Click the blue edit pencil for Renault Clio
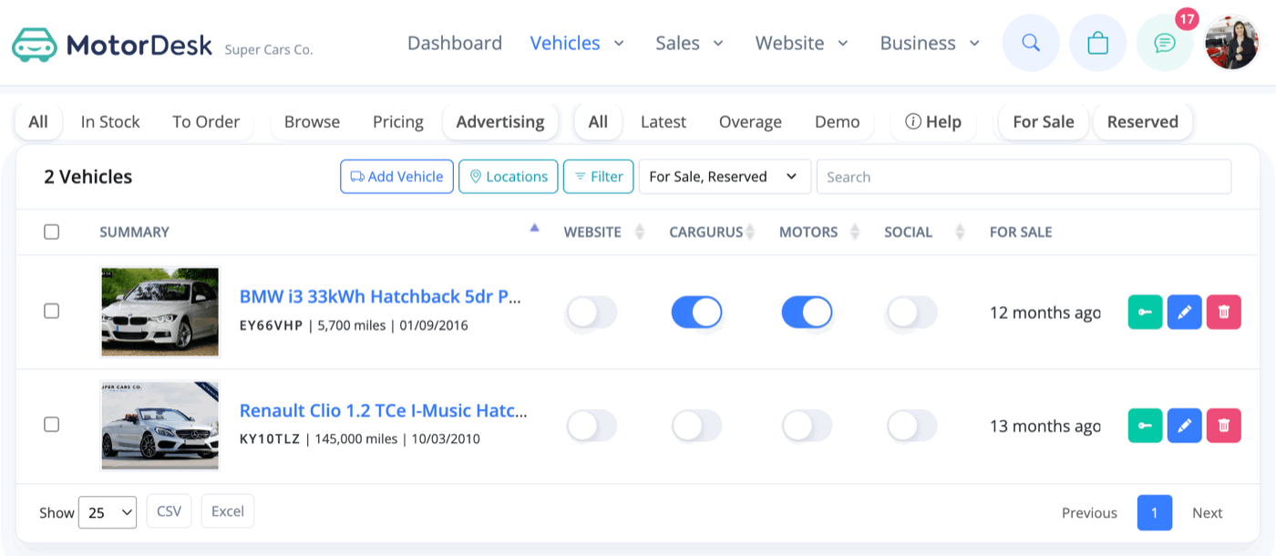 point(1185,426)
